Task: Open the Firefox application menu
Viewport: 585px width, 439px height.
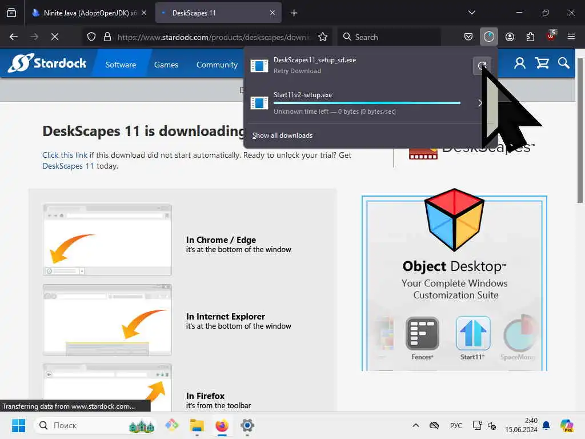Action: (x=571, y=37)
